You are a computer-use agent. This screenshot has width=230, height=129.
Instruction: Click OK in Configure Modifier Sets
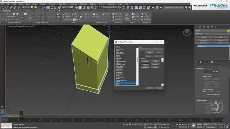(149, 88)
